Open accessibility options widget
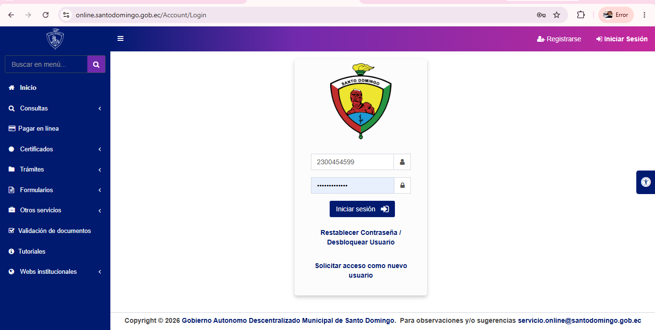Screen dimensions: 655x330 click(x=646, y=182)
